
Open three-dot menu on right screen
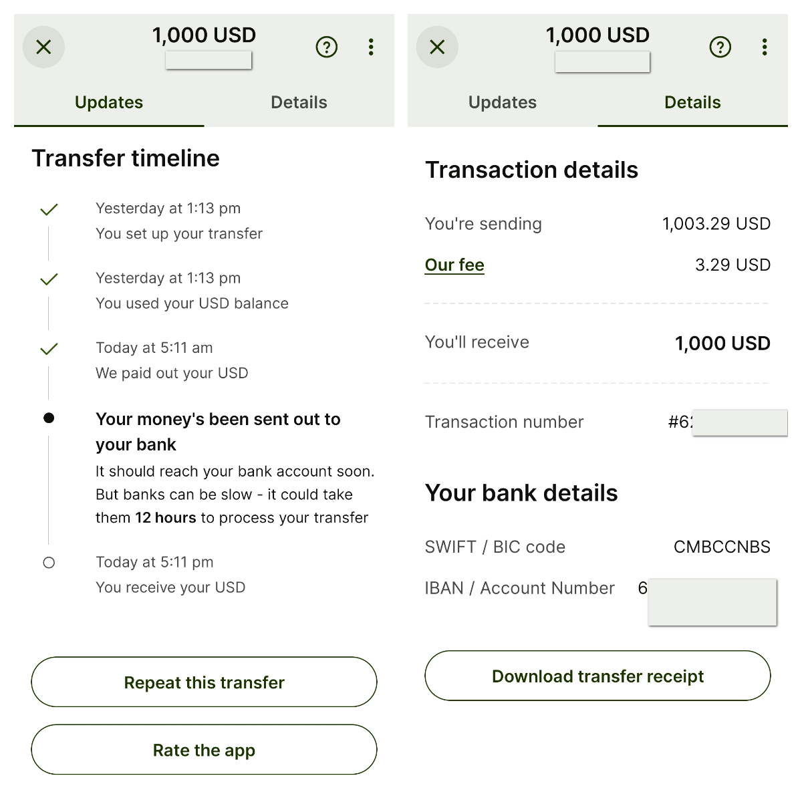coord(765,47)
